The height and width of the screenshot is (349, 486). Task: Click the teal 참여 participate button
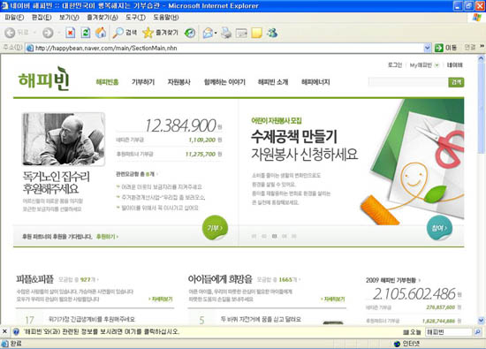click(439, 228)
